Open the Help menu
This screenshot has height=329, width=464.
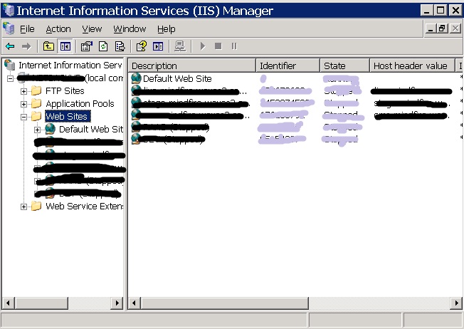167,29
